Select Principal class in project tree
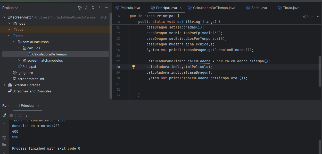The height and width of the screenshot is (154, 322). click(29, 67)
